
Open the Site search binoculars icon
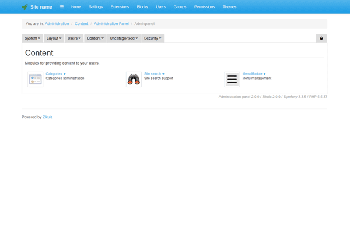(x=134, y=79)
